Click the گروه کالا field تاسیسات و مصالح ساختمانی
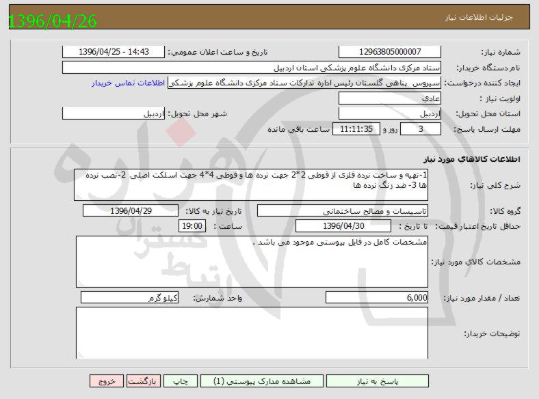 pos(343,211)
